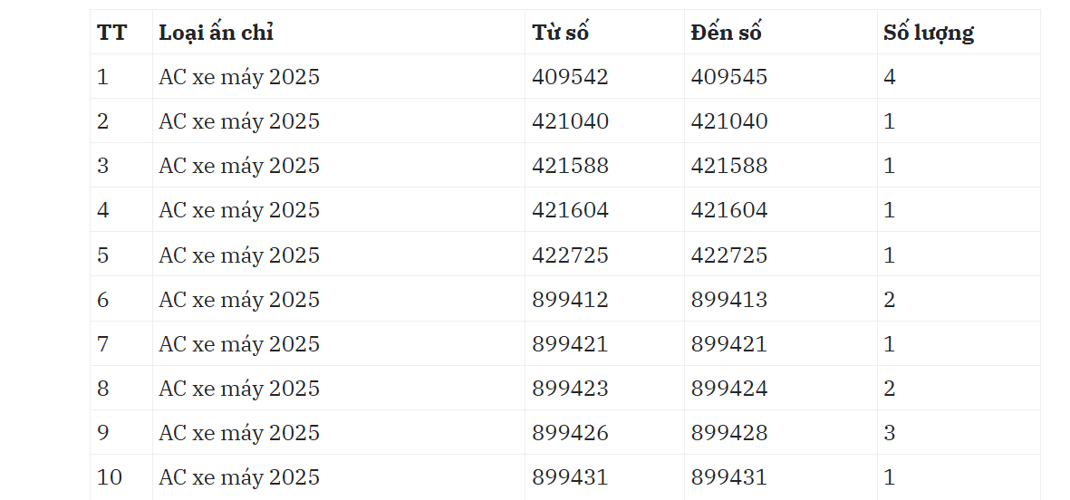The height and width of the screenshot is (500, 1070).
Task: Click the cell containing 899426
Action: [x=604, y=432]
